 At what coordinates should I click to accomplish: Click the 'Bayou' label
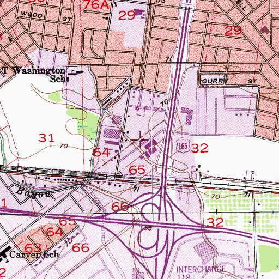tap(34, 193)
